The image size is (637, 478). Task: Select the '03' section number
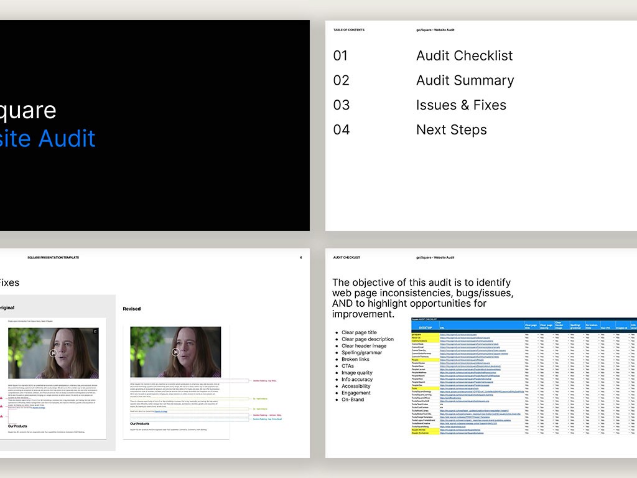point(342,105)
